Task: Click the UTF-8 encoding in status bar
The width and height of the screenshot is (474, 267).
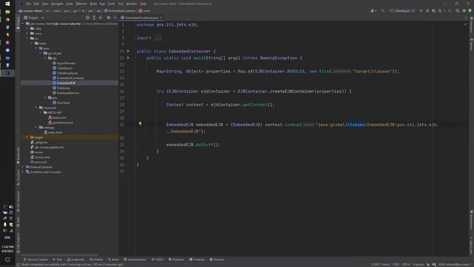Action: tap(406, 265)
